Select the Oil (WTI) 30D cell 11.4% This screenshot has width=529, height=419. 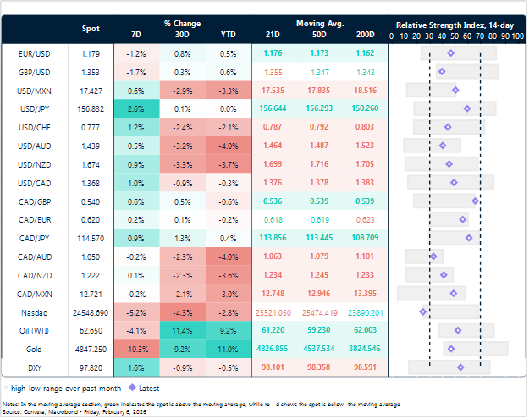[182, 331]
